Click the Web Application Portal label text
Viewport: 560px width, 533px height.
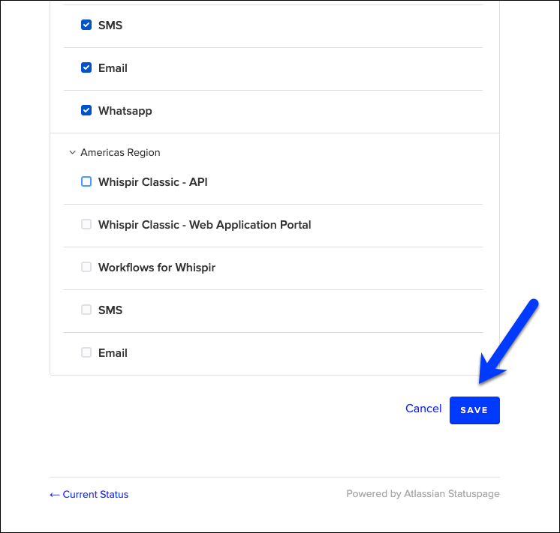250,225
